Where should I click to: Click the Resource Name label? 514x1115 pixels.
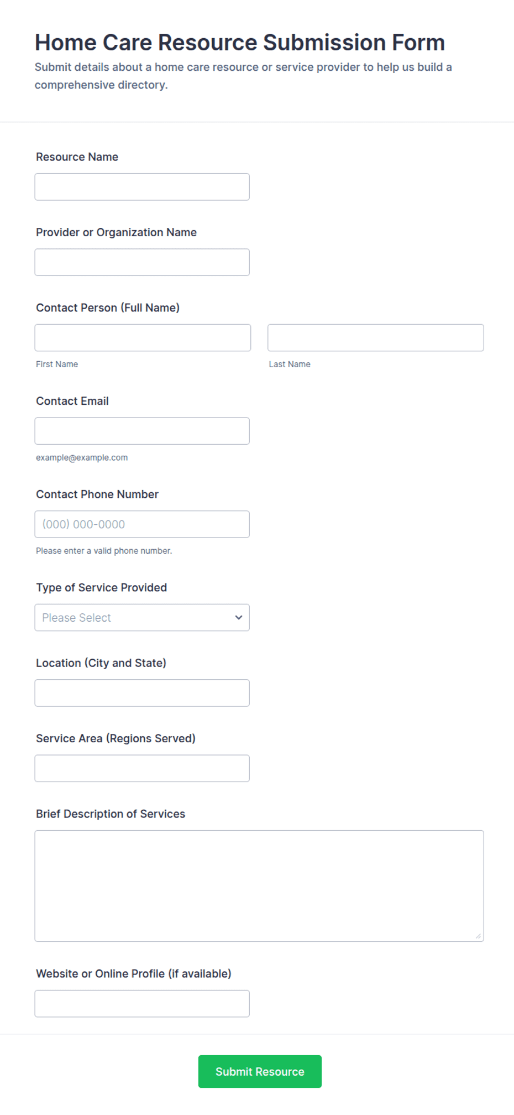tap(77, 157)
